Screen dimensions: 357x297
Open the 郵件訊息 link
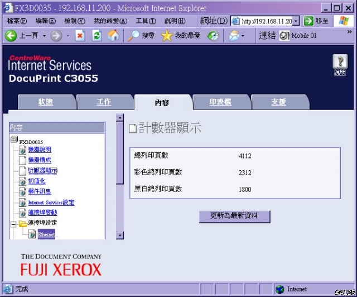[x=40, y=191]
